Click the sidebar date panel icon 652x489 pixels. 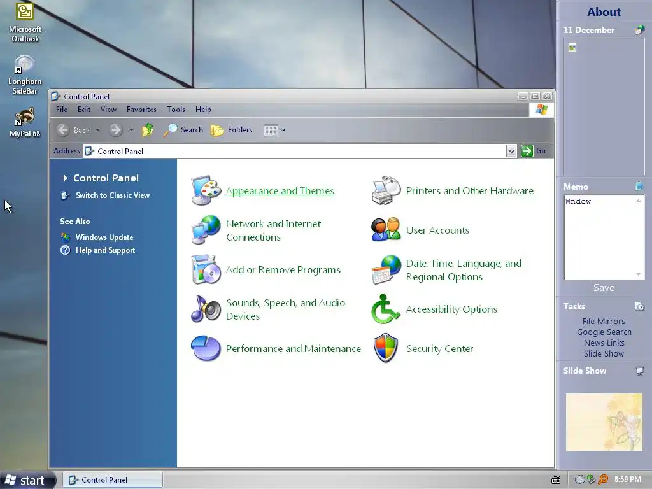point(639,30)
